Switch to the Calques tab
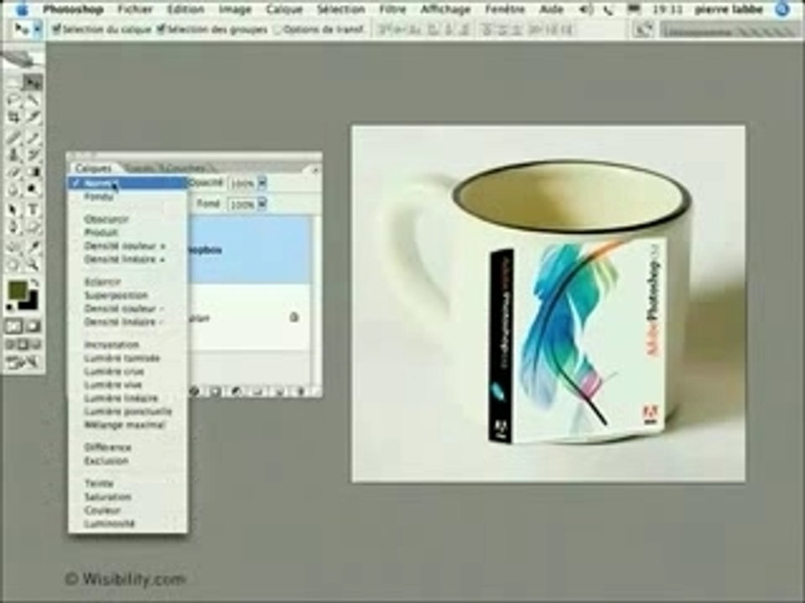Image resolution: width=805 pixels, height=603 pixels. [93, 168]
